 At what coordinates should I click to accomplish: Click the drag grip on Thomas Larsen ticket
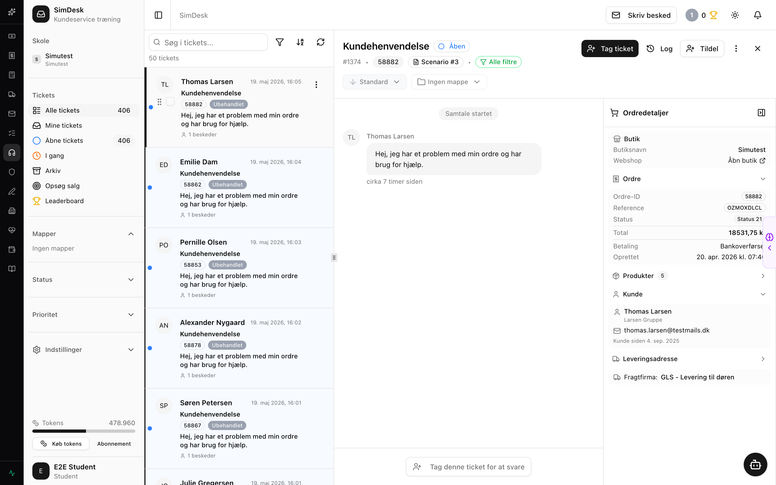coord(159,102)
